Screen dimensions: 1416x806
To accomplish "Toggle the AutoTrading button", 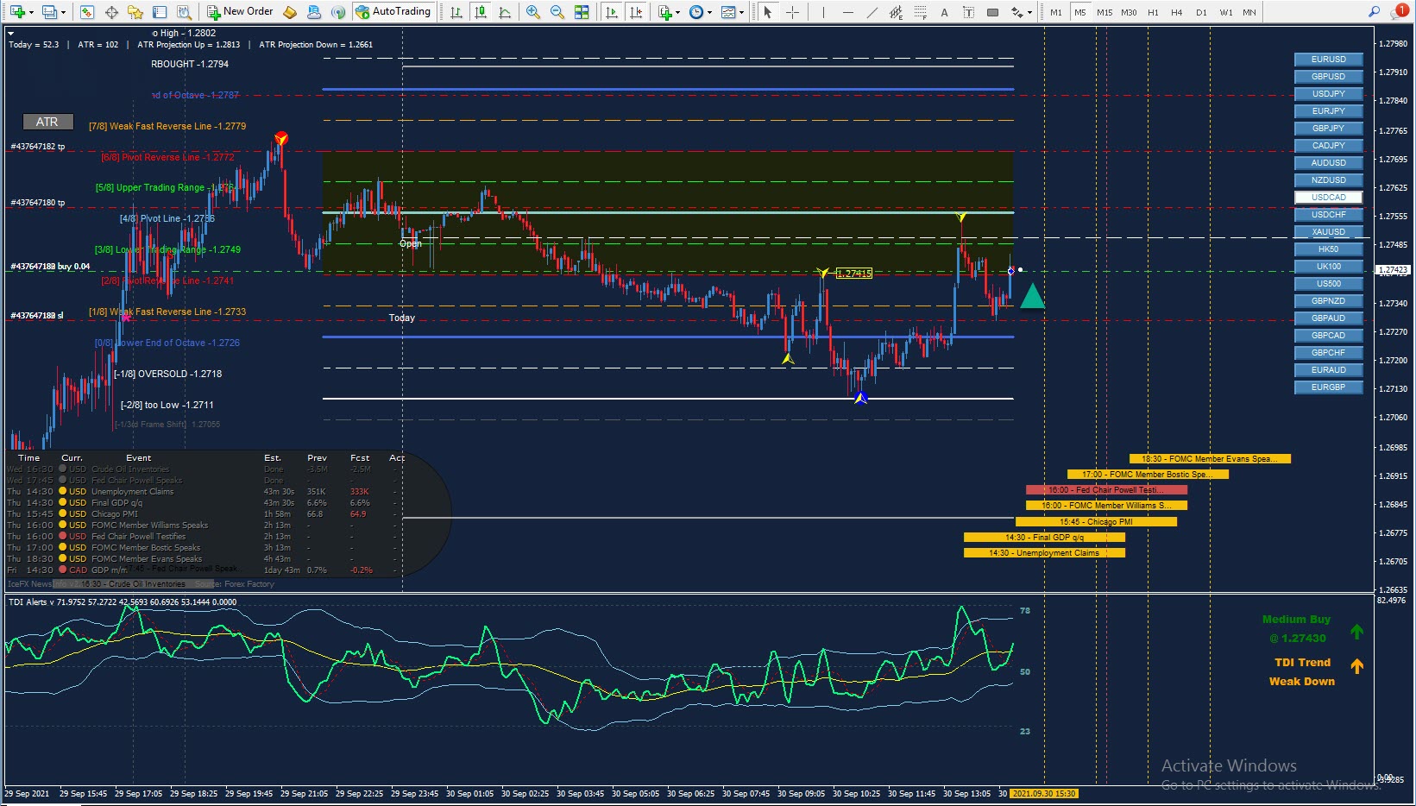I will 393,12.
